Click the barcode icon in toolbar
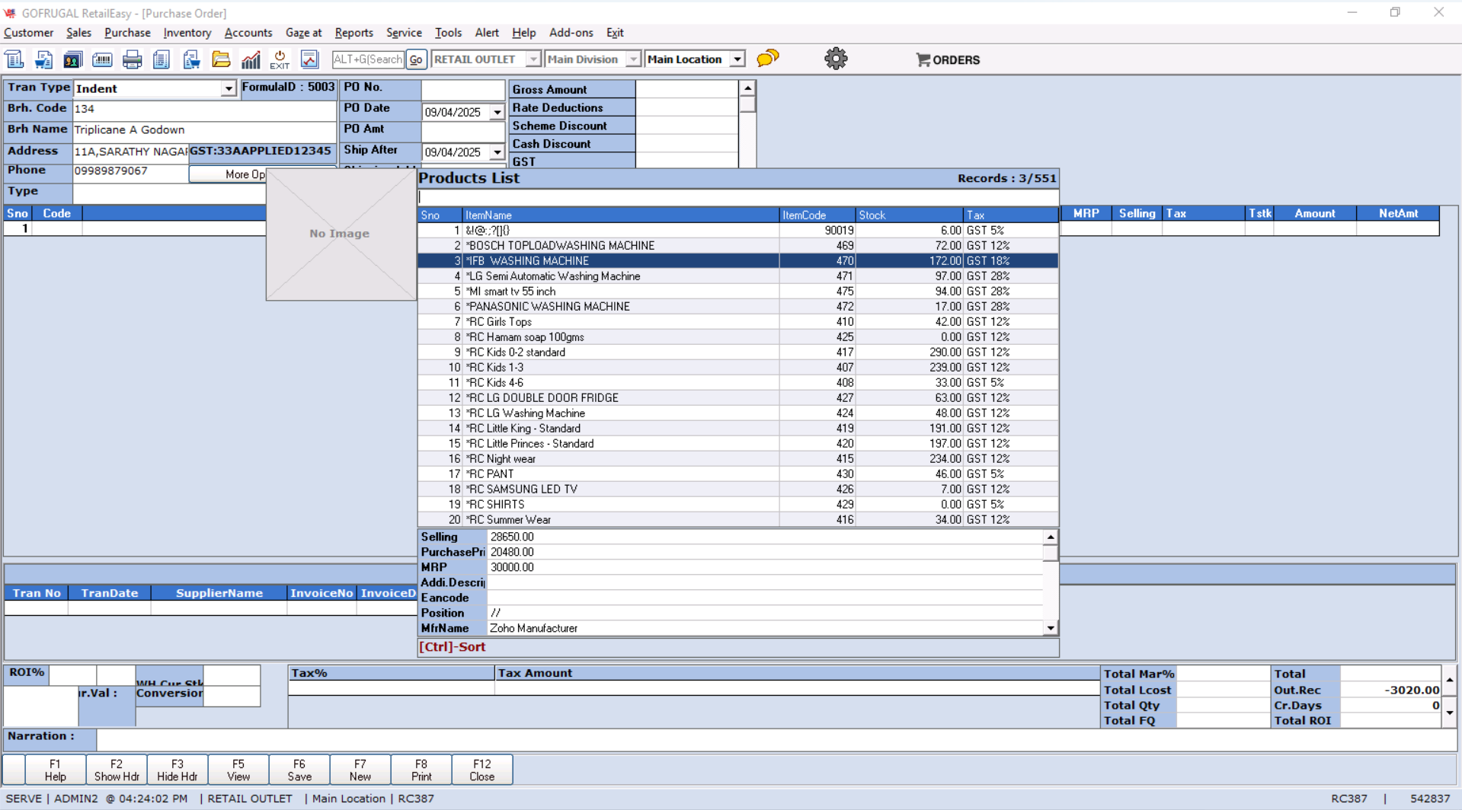The image size is (1462, 810). coord(102,59)
